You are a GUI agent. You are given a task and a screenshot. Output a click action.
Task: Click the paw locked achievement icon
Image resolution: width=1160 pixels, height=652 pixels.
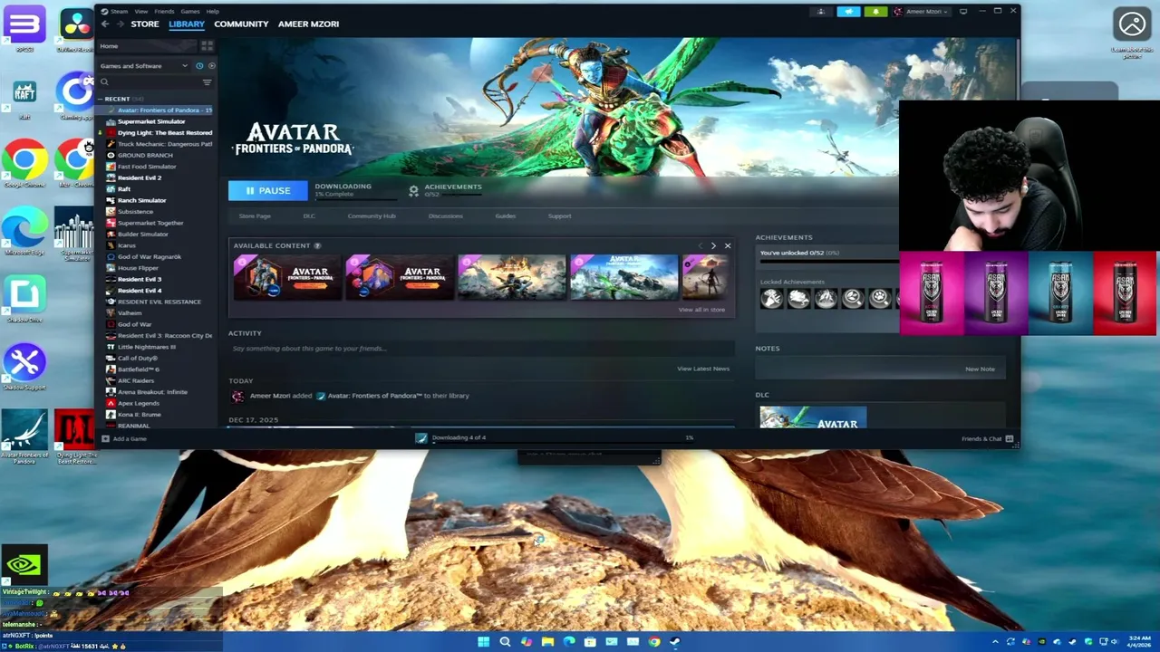coord(880,298)
